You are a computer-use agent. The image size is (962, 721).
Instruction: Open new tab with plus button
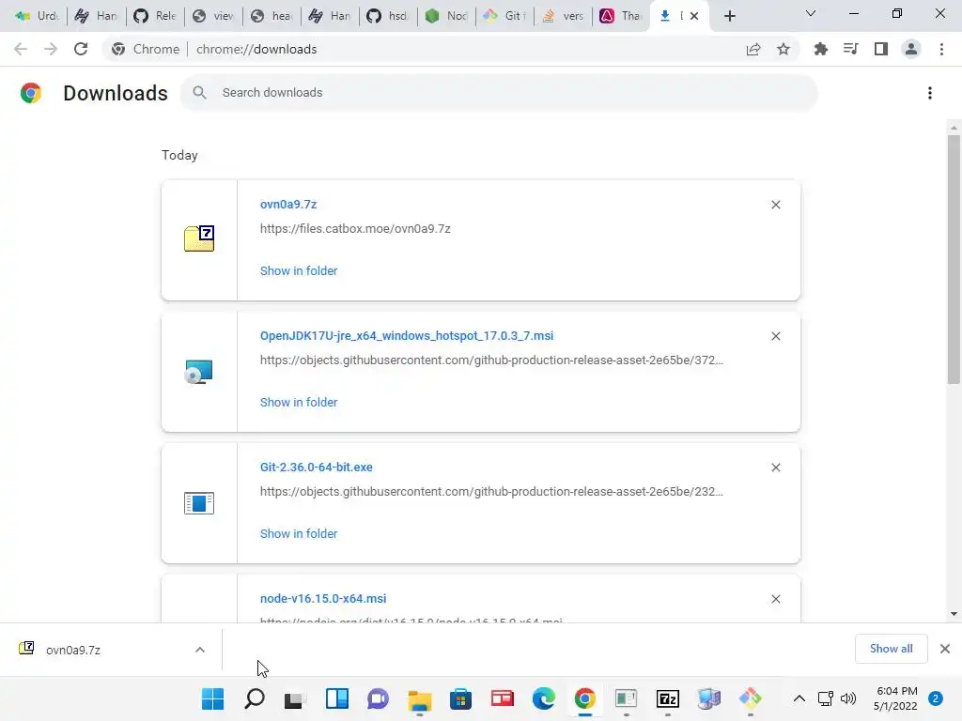[x=729, y=16]
